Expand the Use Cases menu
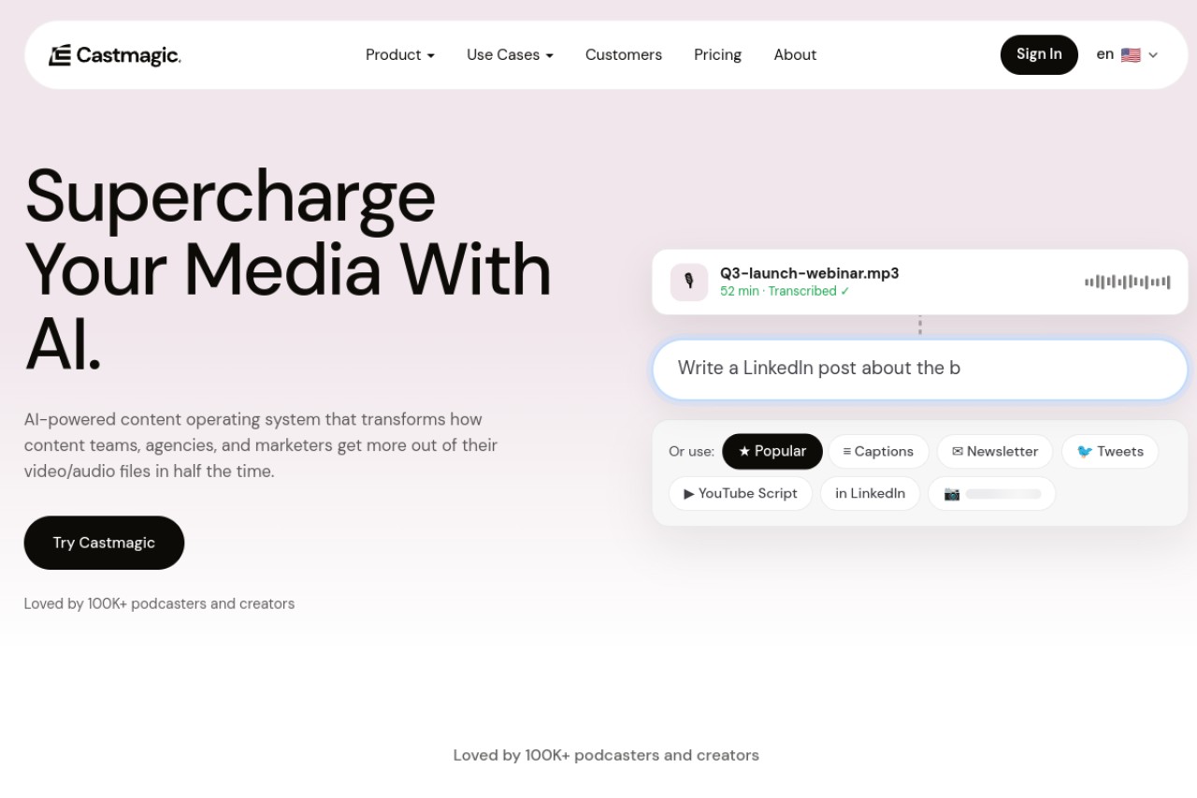The width and height of the screenshot is (1197, 798). coord(510,55)
